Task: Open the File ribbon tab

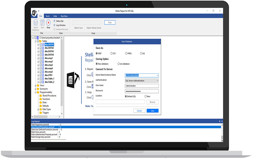Action: point(41,16)
